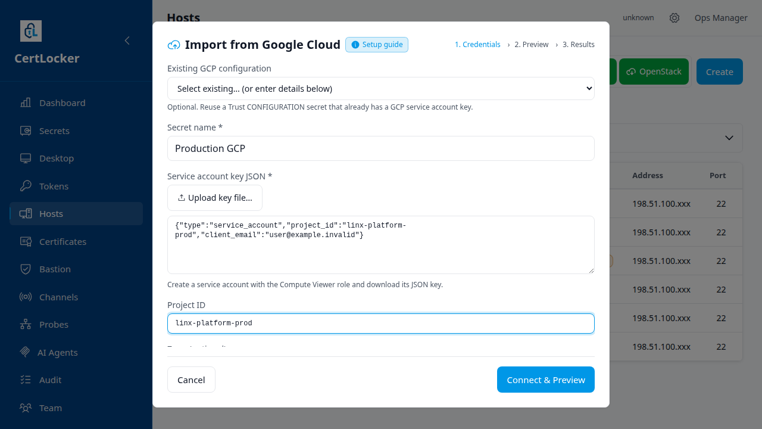The width and height of the screenshot is (762, 429).
Task: Click Upload key file button
Action: click(x=215, y=198)
